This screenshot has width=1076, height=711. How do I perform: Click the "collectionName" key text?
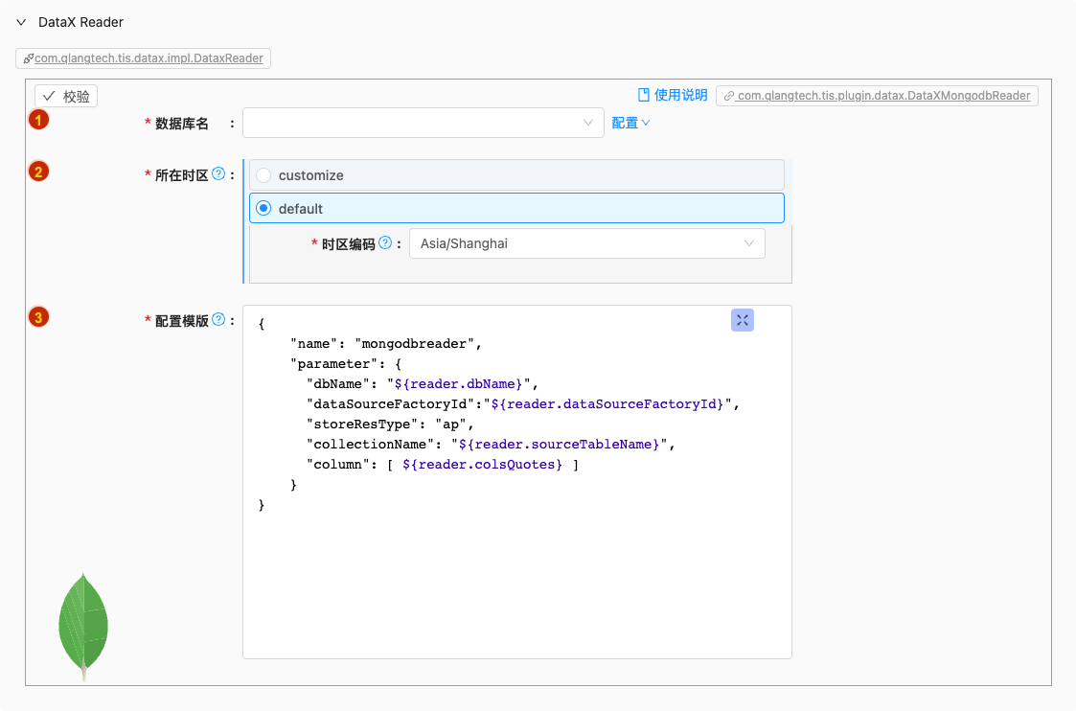tap(371, 444)
